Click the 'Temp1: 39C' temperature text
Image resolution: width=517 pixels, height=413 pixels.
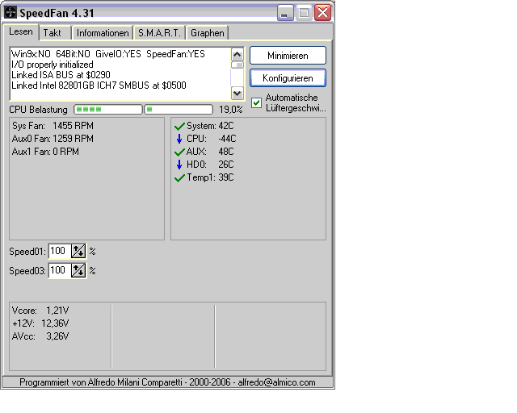(210, 177)
